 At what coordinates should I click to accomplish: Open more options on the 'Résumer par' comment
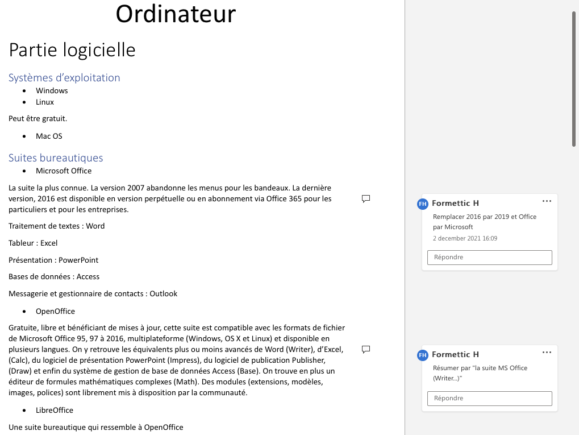point(547,352)
